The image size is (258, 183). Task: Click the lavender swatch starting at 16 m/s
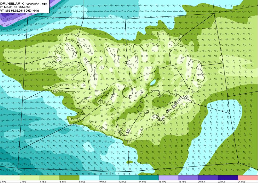click(168, 178)
